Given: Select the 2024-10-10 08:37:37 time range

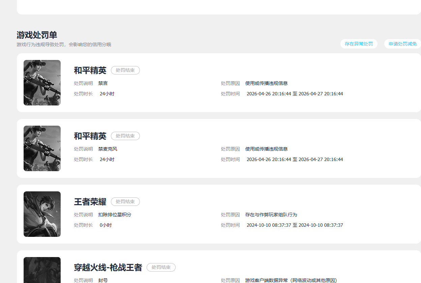Looking at the screenshot, I should pos(295,225).
